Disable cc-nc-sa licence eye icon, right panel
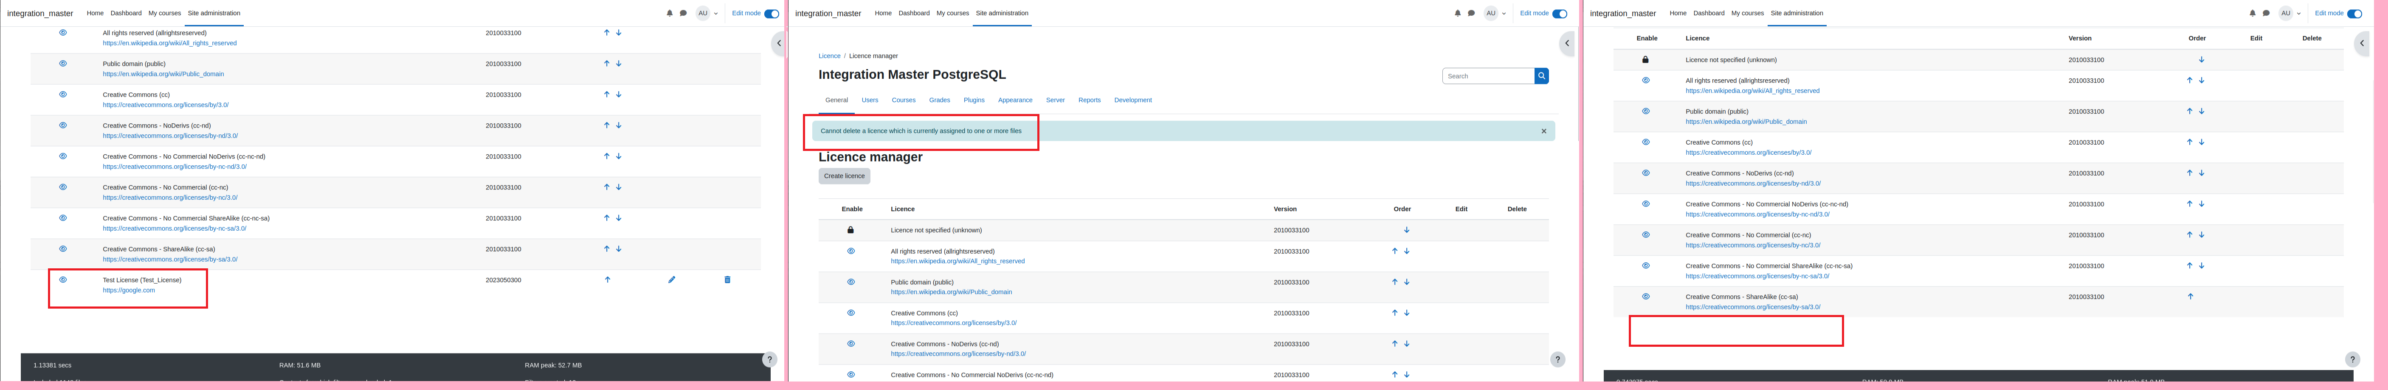This screenshot has height=390, width=2388. [x=1646, y=266]
